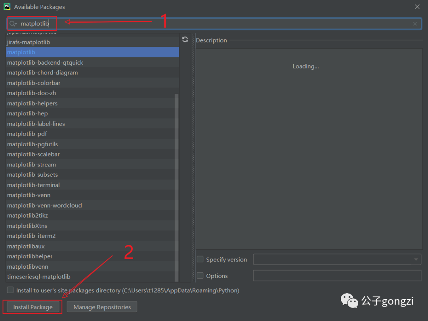Select matplotlibhelper package
The width and height of the screenshot is (428, 321).
click(x=90, y=256)
